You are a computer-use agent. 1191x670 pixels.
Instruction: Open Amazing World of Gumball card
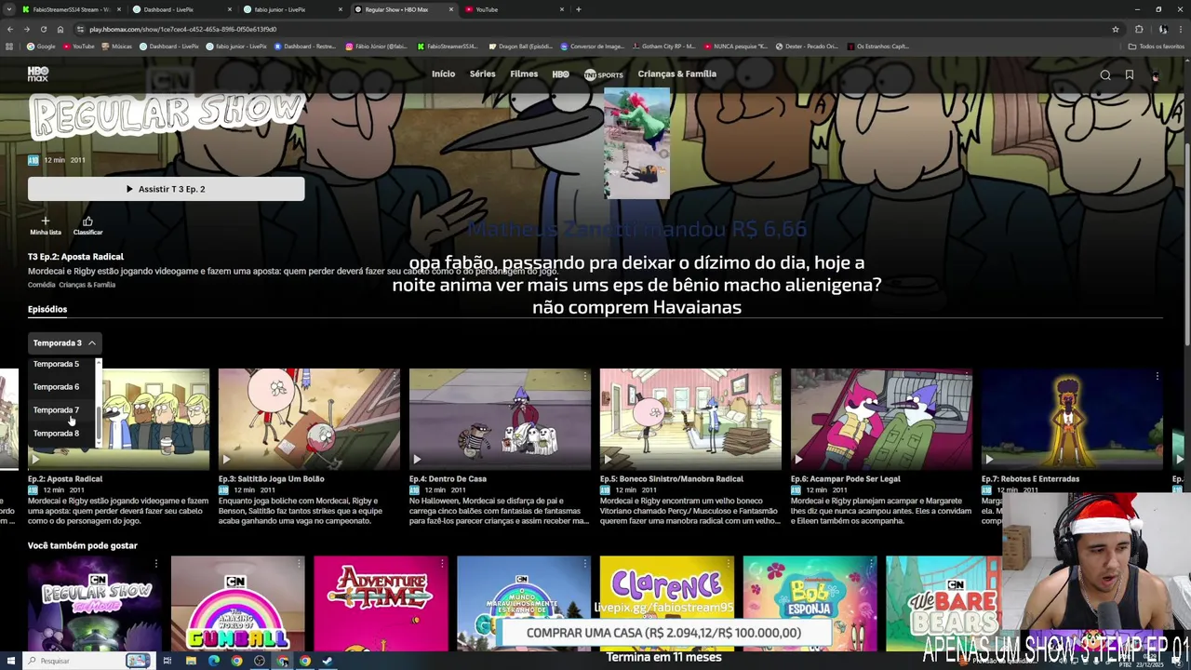click(237, 603)
